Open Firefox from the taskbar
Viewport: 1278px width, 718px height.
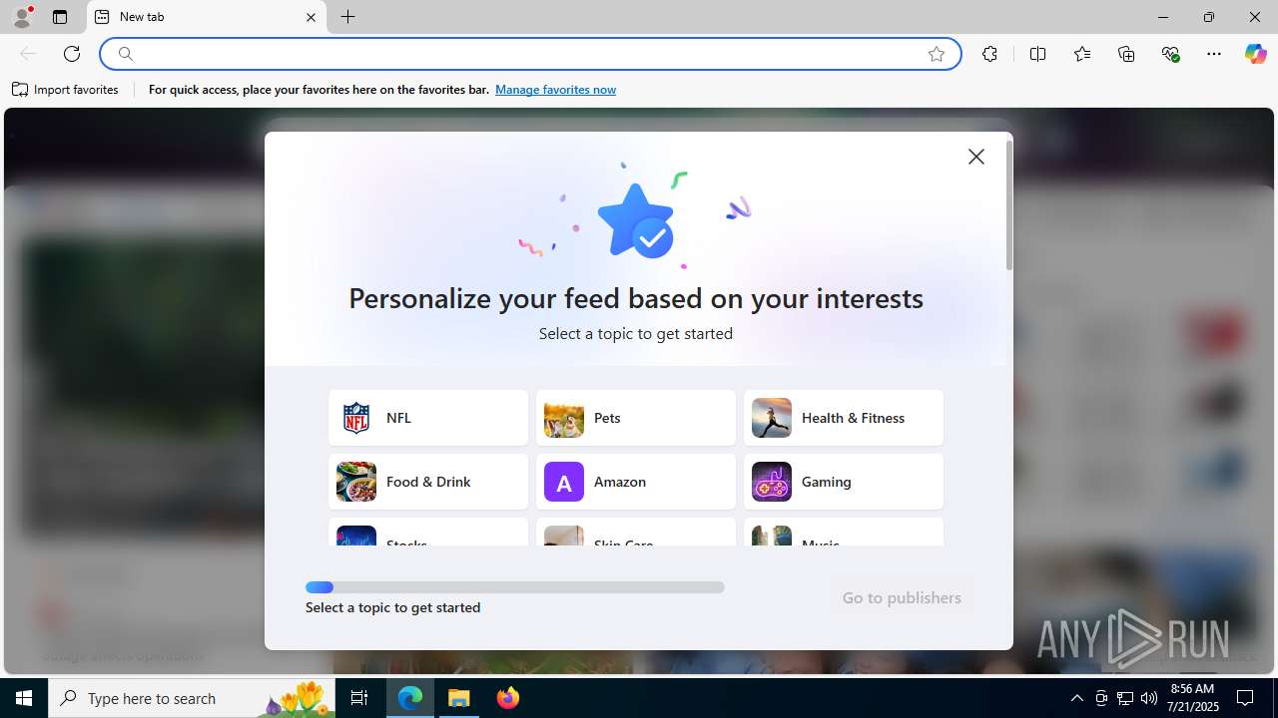508,698
